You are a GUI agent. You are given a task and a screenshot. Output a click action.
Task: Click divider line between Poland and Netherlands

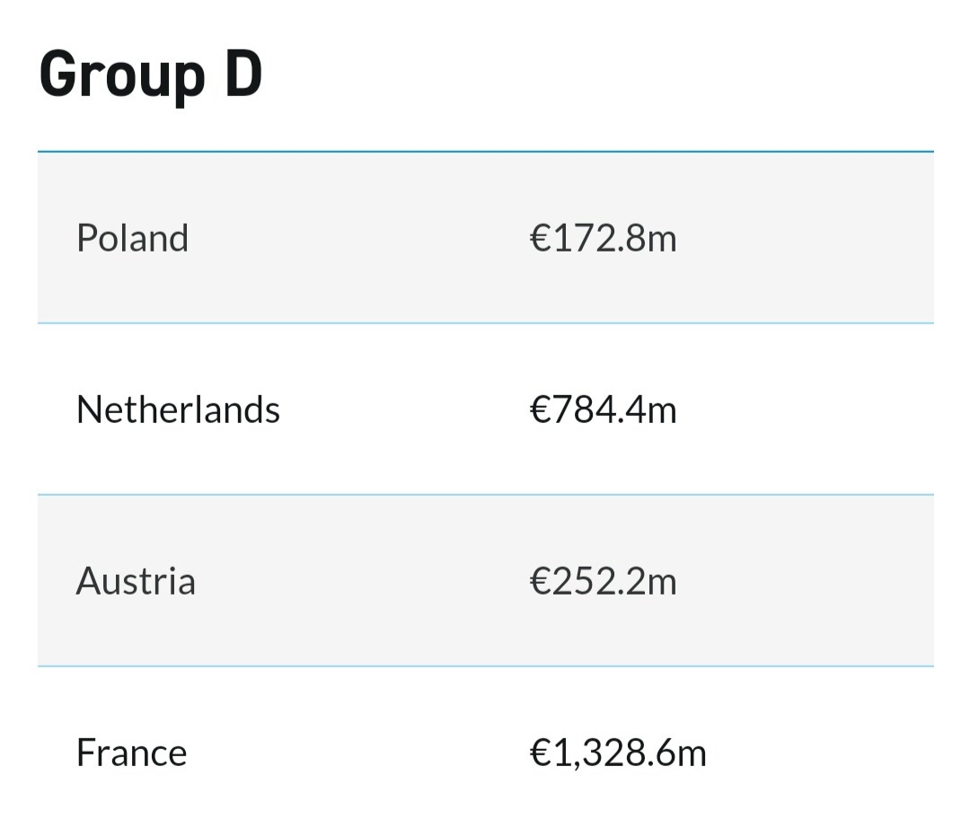point(486,322)
